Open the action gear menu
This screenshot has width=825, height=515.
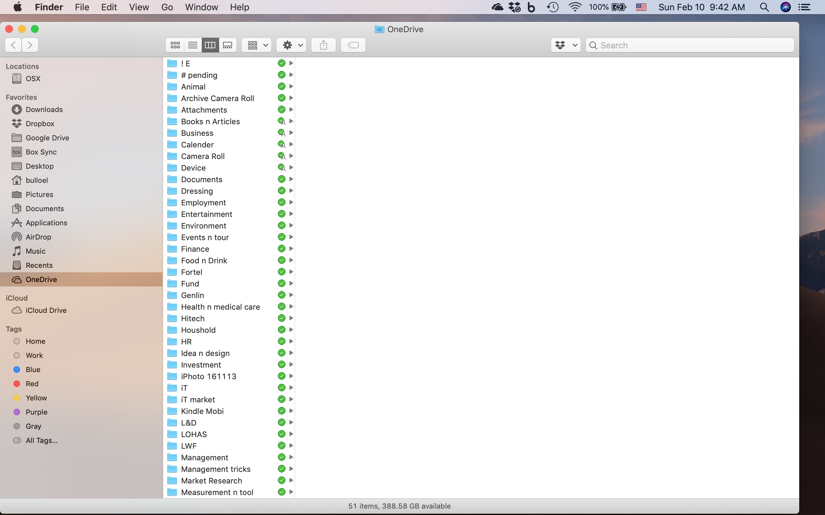[291, 45]
